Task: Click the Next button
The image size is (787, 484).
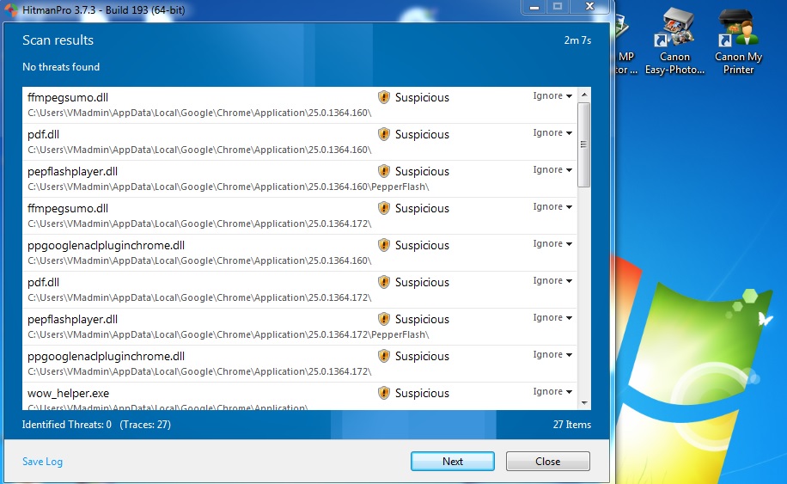Action: (452, 462)
